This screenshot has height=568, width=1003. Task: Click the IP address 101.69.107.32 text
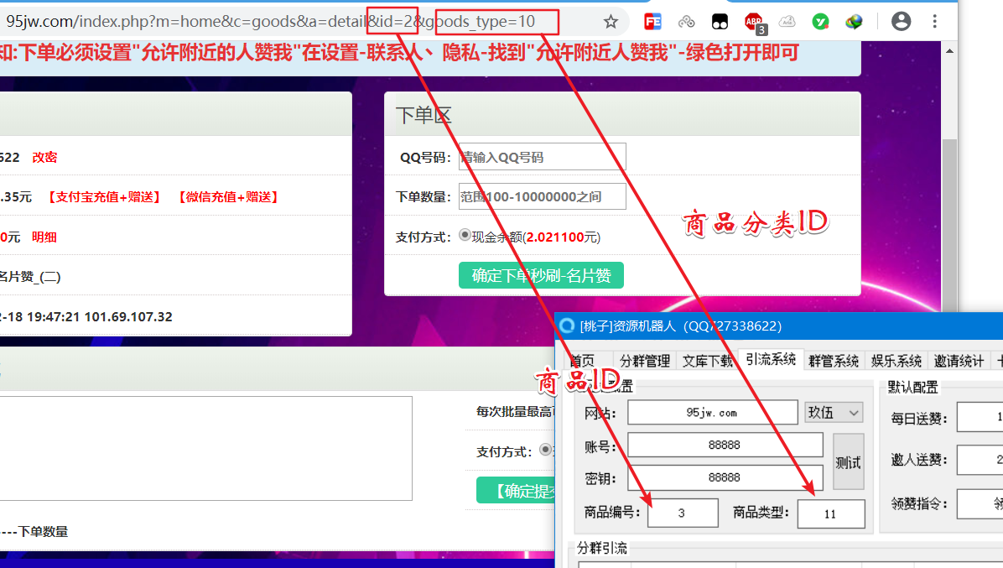point(128,316)
